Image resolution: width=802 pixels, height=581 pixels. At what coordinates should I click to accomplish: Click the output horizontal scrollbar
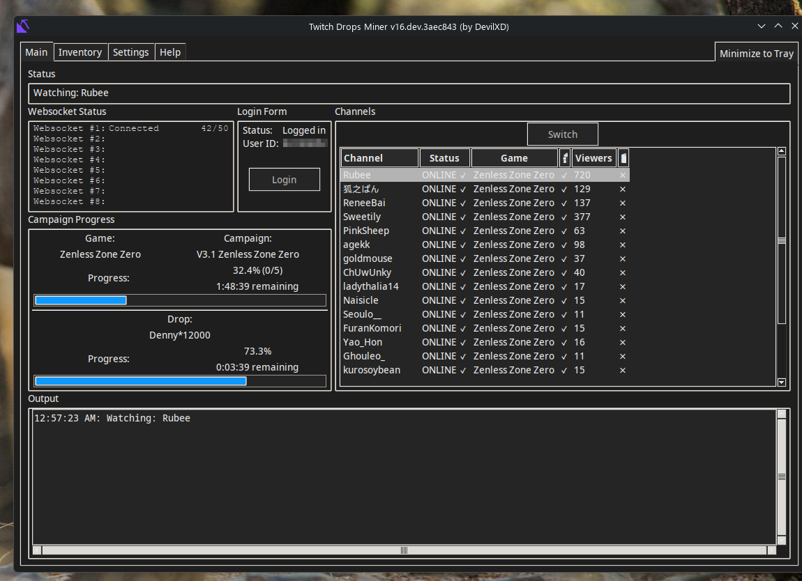404,550
